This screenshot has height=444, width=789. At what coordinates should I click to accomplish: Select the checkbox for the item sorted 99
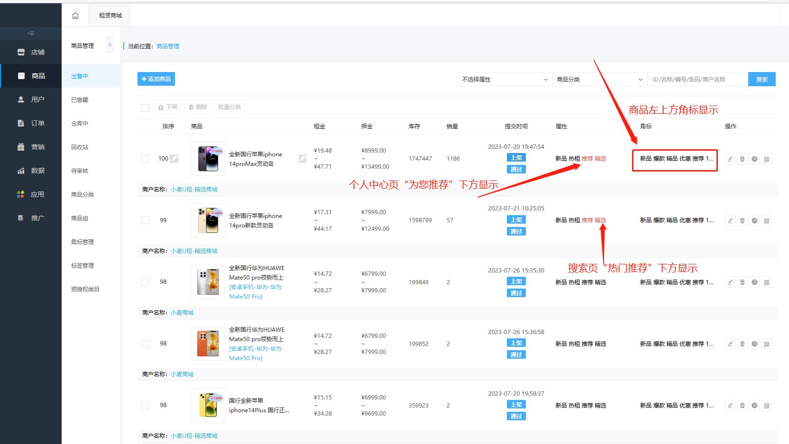pos(145,220)
